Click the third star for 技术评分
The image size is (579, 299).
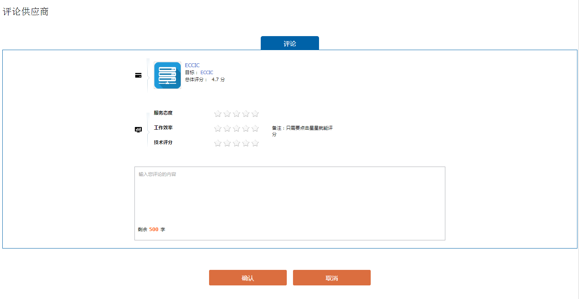tap(236, 143)
